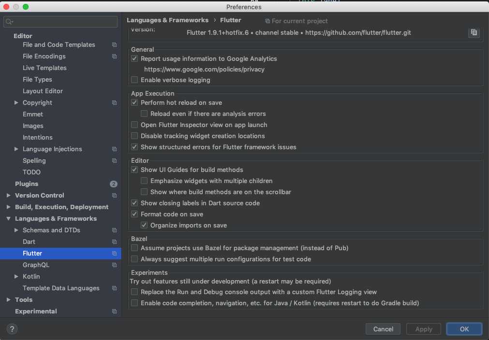This screenshot has height=340, width=489.
Task: Click the OK button
Action: click(464, 329)
